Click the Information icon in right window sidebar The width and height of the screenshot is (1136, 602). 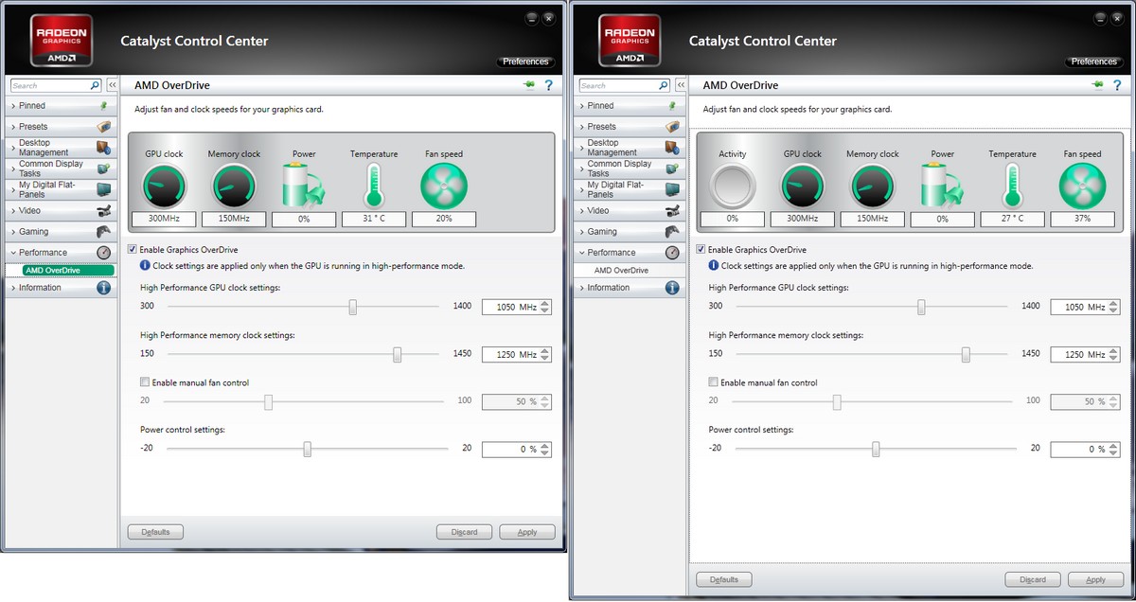tap(672, 288)
